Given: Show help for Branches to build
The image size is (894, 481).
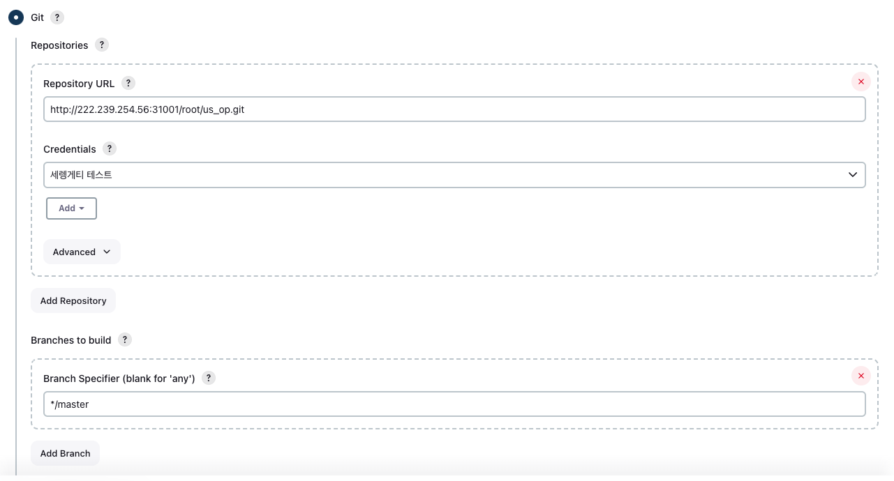Looking at the screenshot, I should pos(124,339).
